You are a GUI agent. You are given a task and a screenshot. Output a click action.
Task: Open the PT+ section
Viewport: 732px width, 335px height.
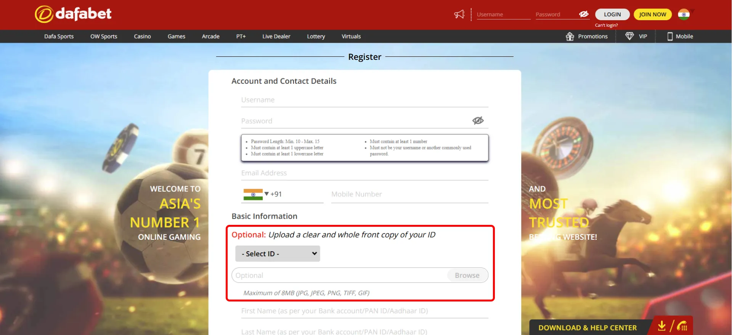click(x=241, y=37)
